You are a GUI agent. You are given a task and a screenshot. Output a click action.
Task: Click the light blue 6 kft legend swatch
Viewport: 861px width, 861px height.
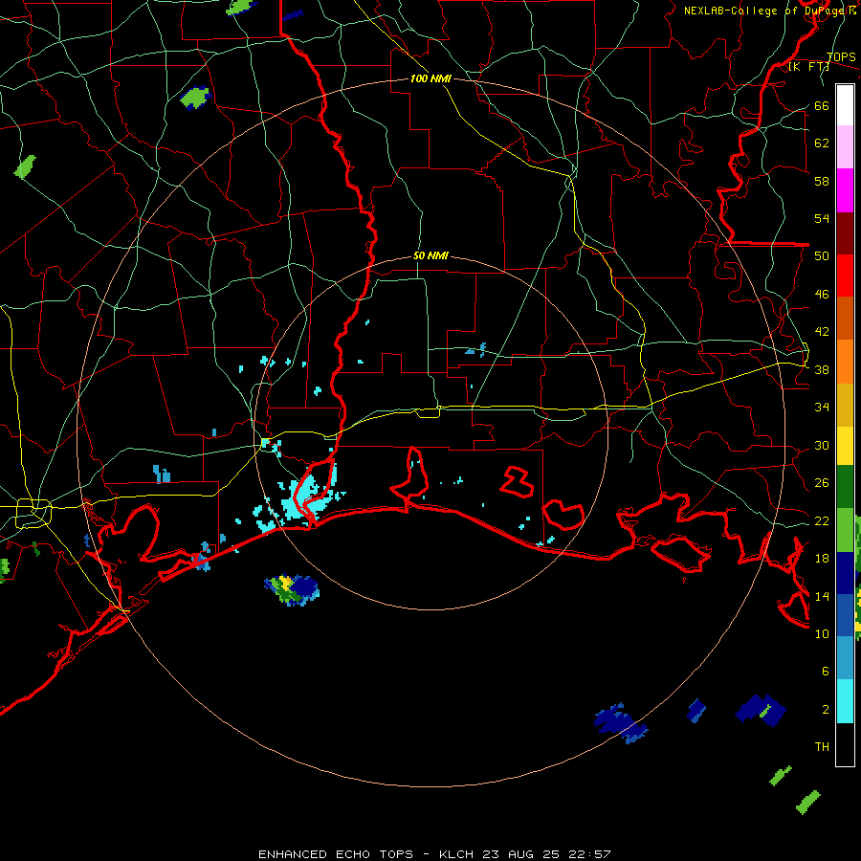point(845,658)
